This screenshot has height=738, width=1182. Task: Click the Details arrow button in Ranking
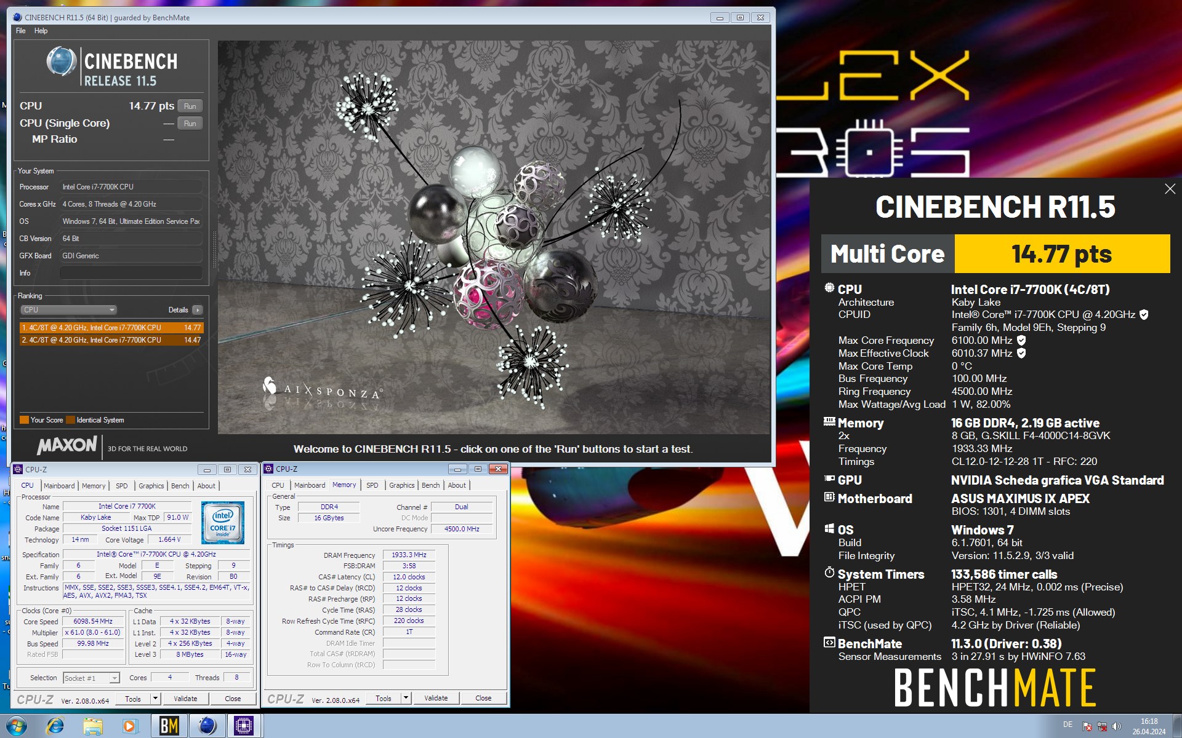coord(197,310)
